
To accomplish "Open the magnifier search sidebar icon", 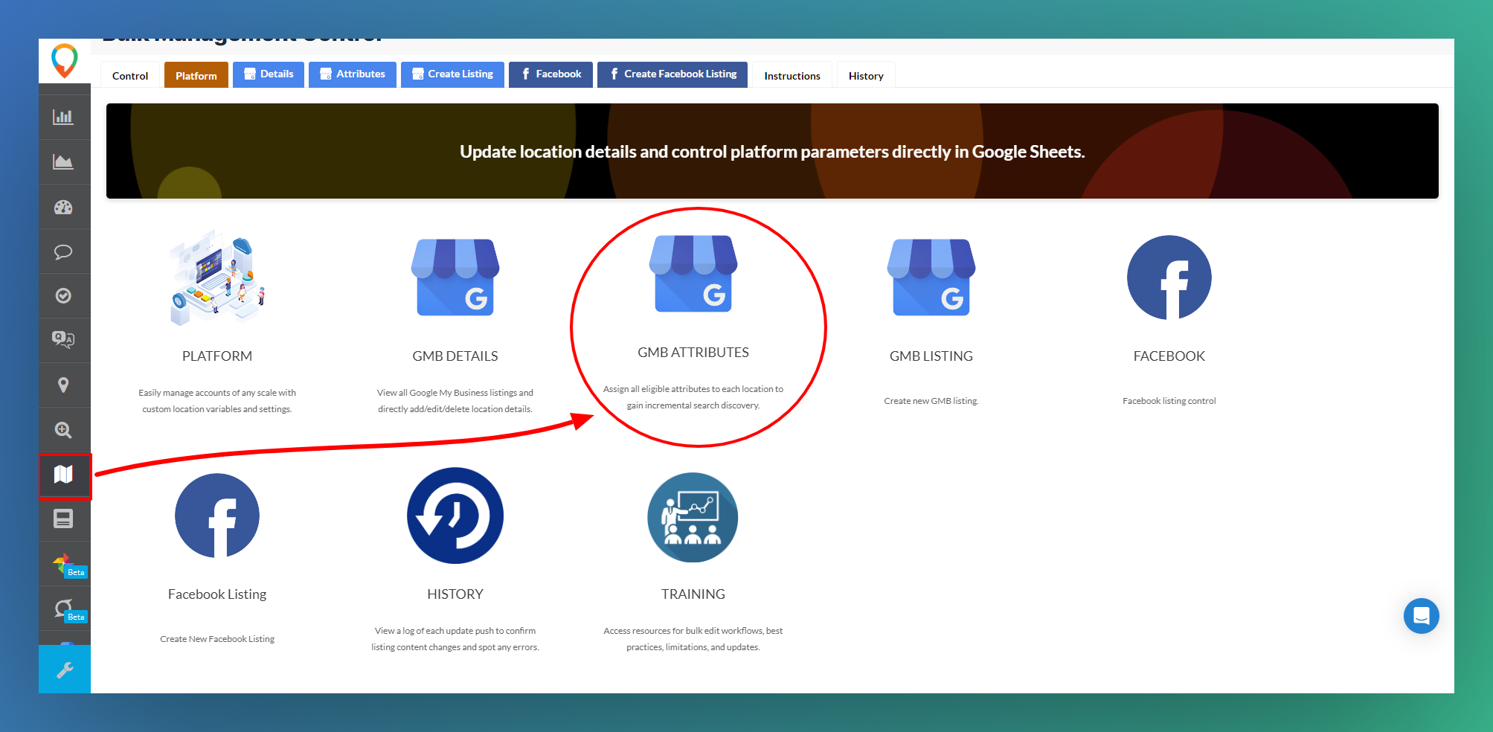I will (x=63, y=430).
